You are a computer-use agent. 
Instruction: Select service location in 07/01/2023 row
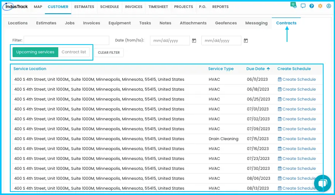click(x=99, y=109)
